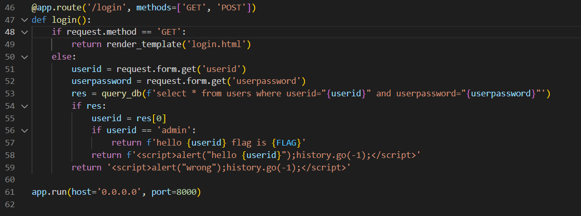Screen dimensions: 581x216
Task: Click the '@app.route' decorator text
Action: click(x=57, y=7)
